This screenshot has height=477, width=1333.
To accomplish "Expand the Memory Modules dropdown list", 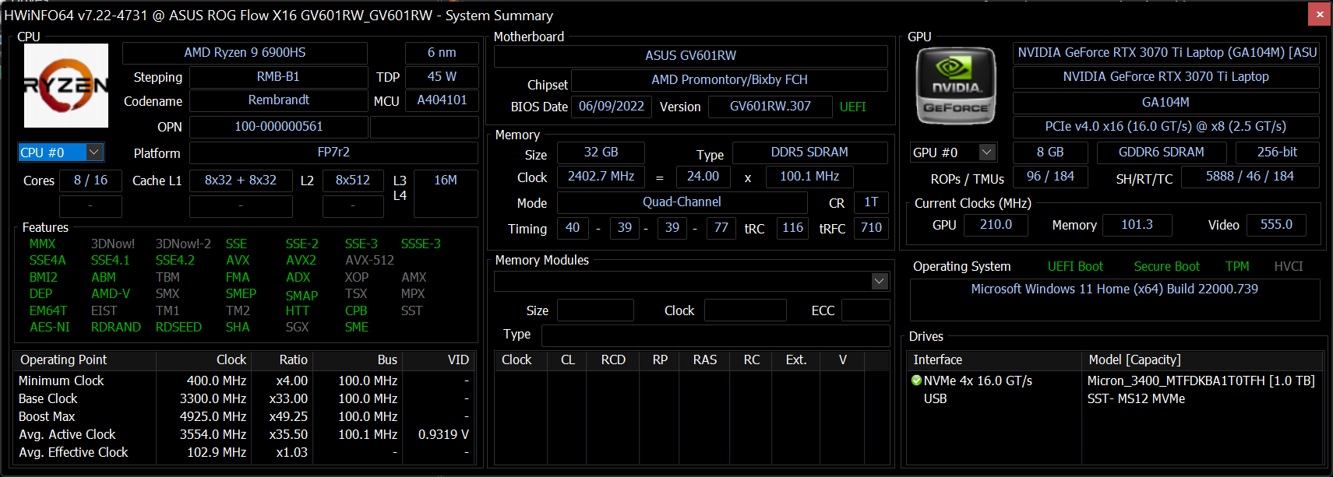I will (x=880, y=281).
